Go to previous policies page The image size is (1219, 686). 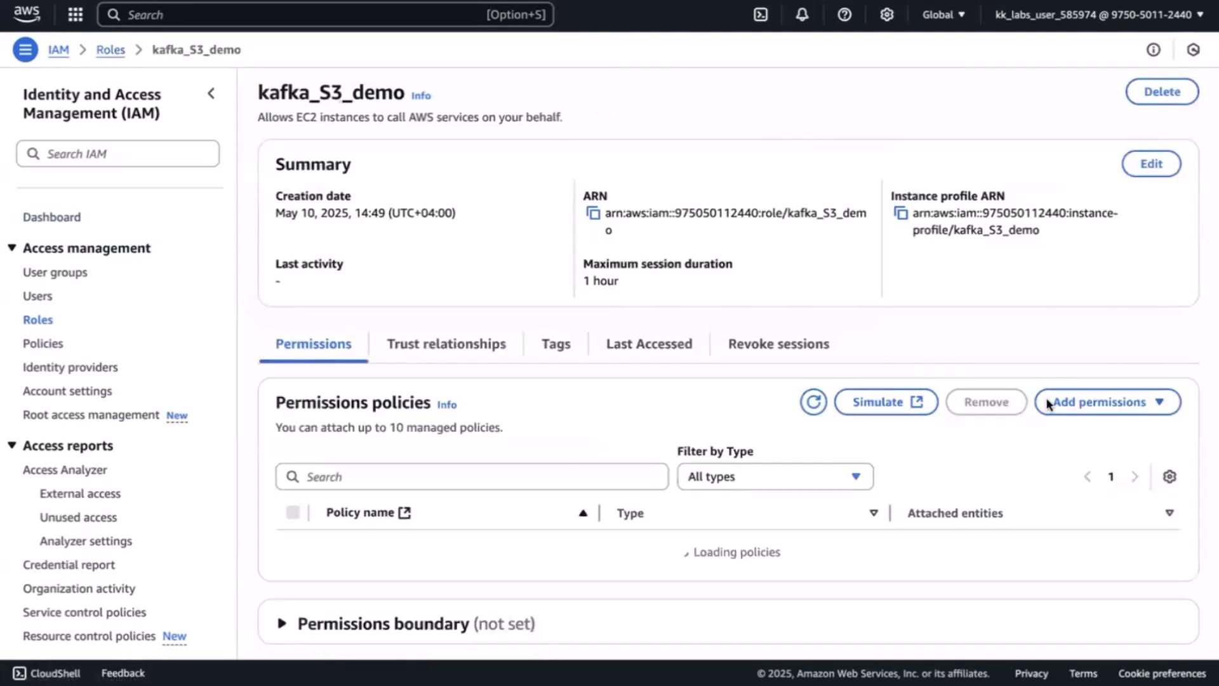pyautogui.click(x=1088, y=477)
